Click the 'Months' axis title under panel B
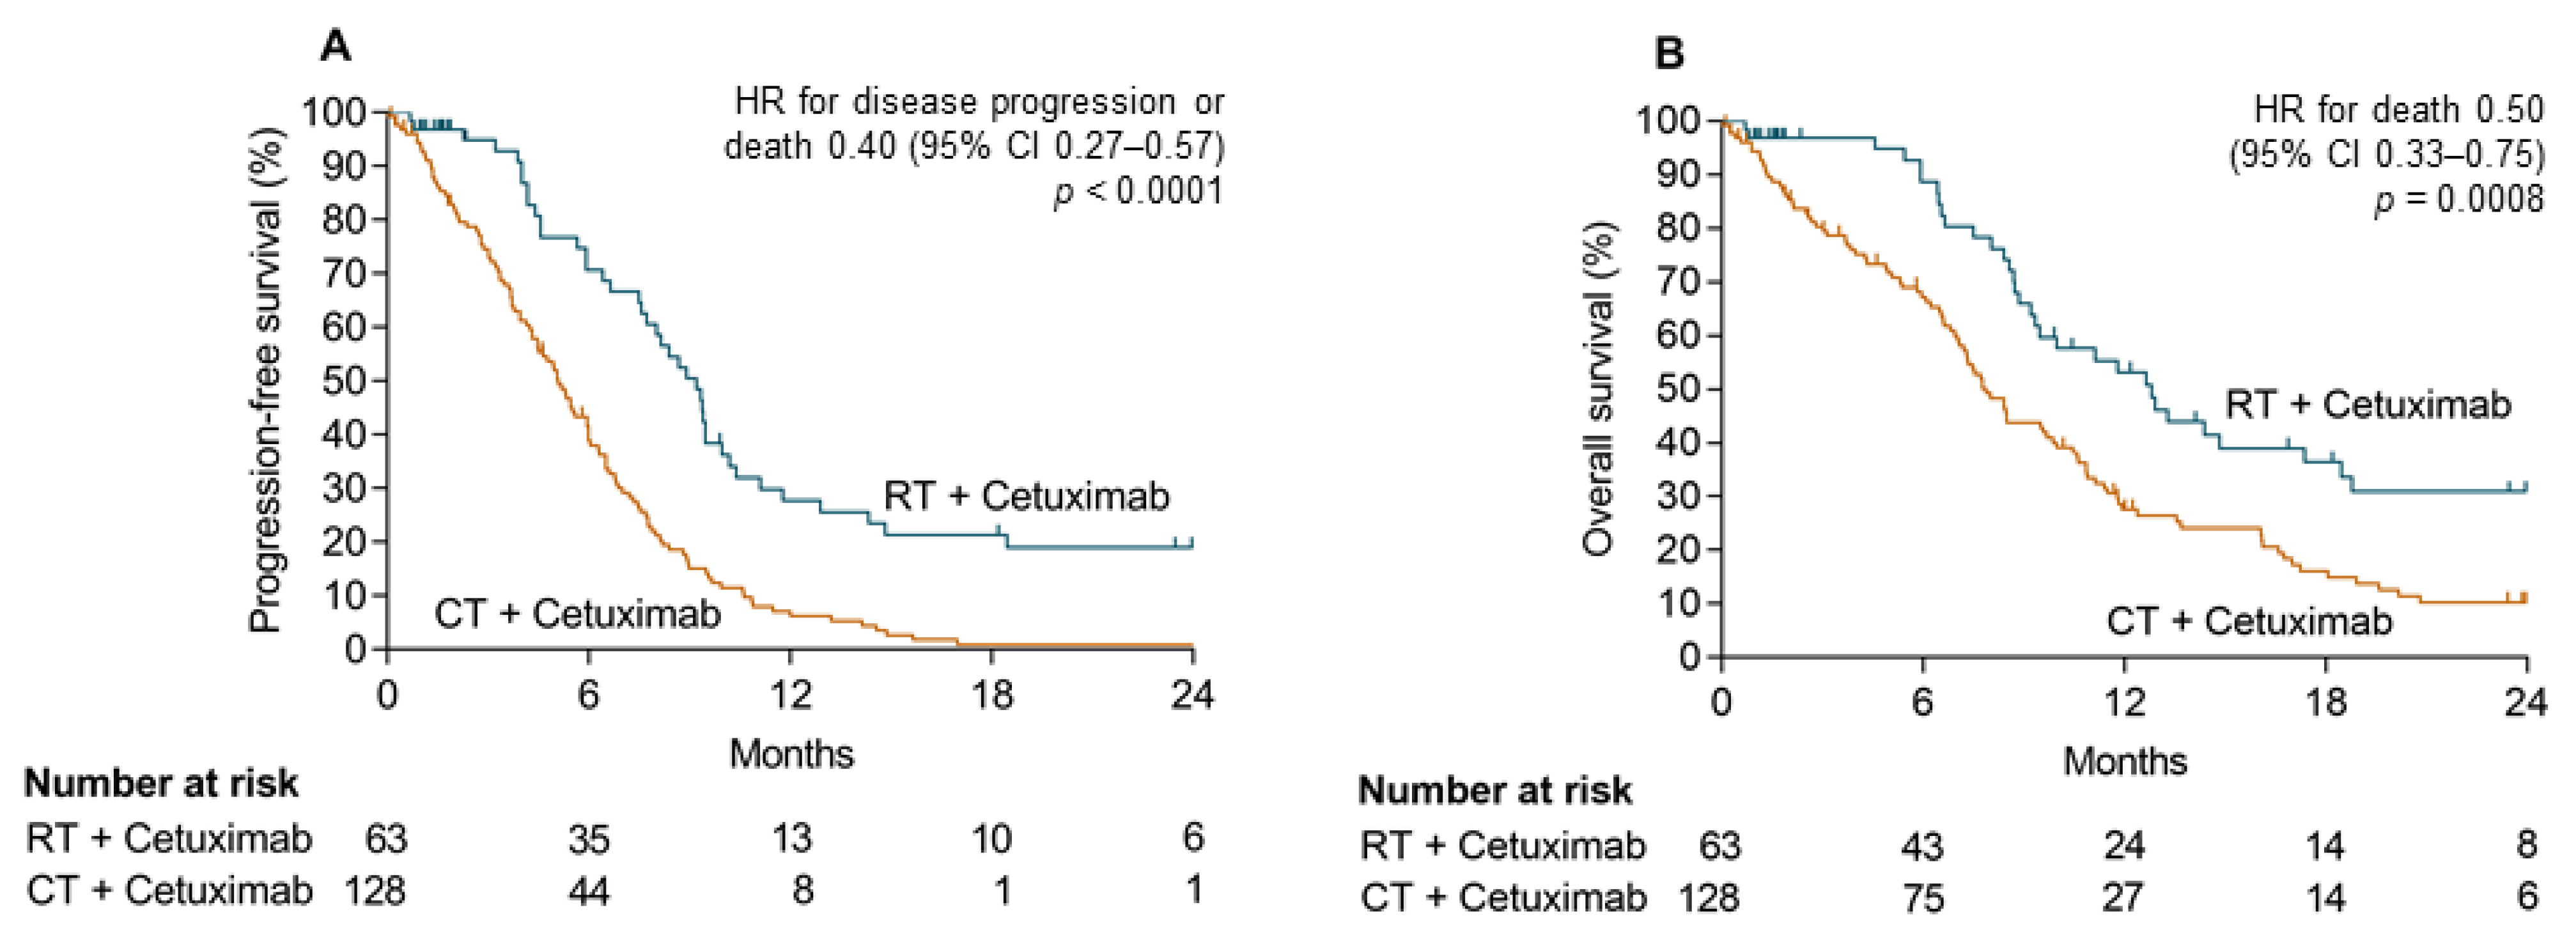This screenshot has width=2576, height=944. (x=2125, y=761)
